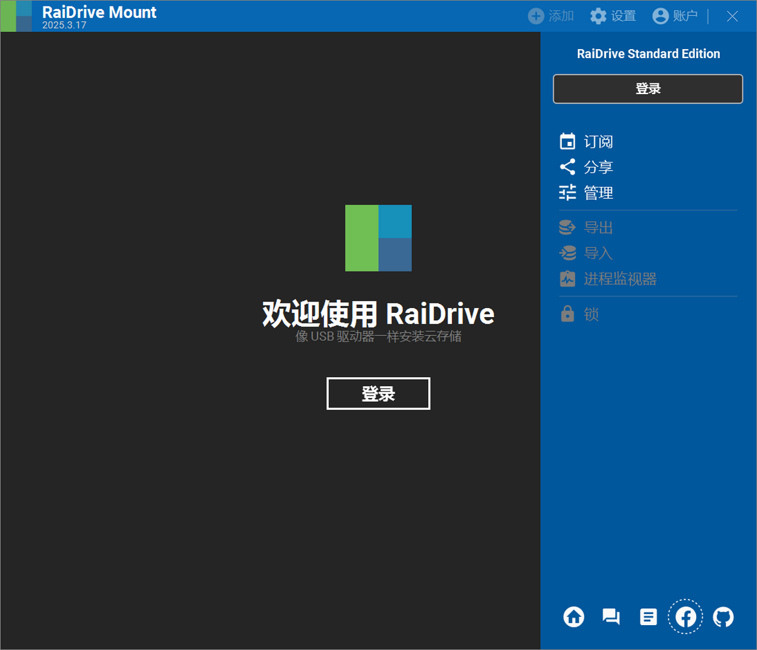Open the 订阅 subscription panel
The width and height of the screenshot is (757, 650).
click(x=598, y=141)
